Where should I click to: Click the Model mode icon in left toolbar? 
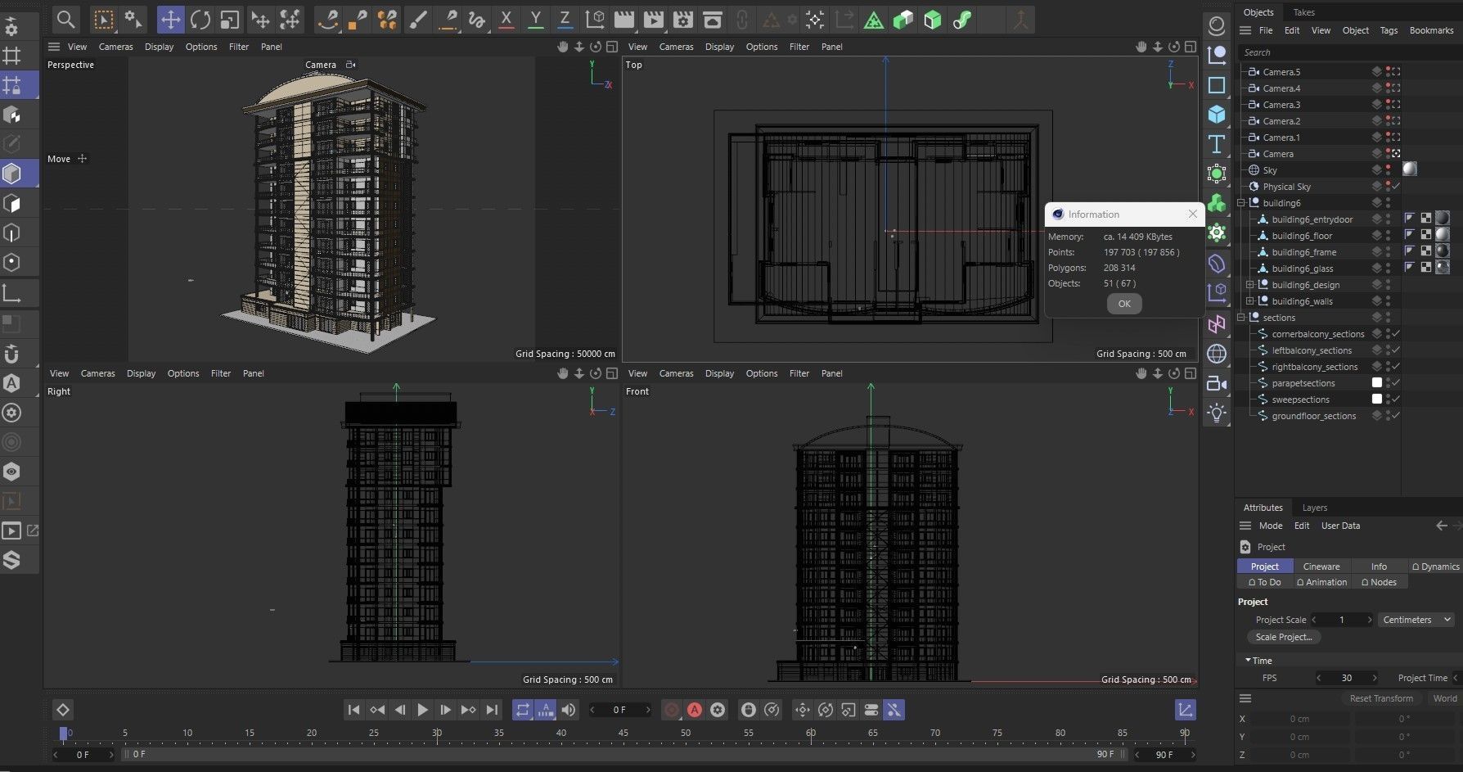(x=12, y=174)
